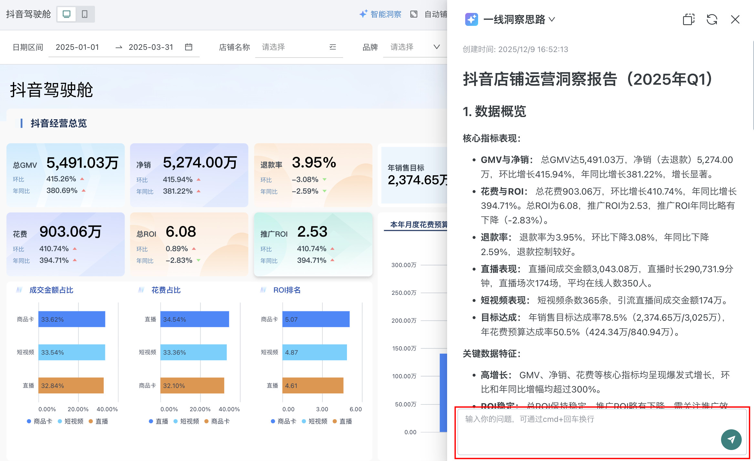Toggle 商品卡 legend in 成交金额占比 chart
The image size is (754, 461).
(x=39, y=421)
